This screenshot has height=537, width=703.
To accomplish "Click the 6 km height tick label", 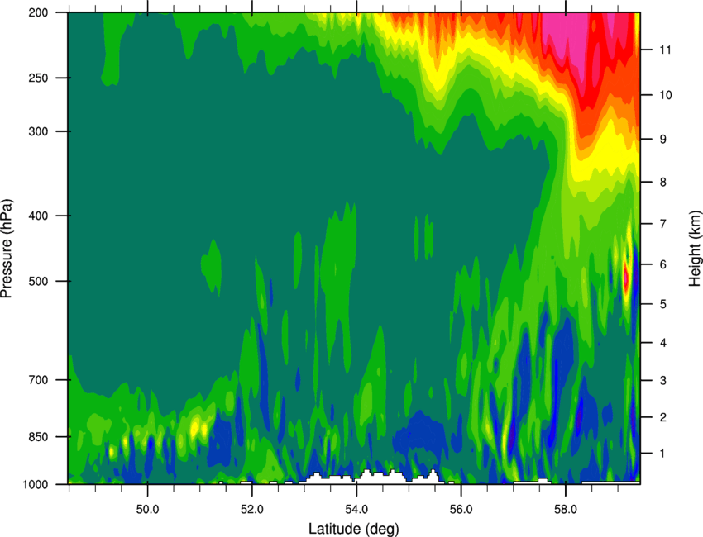I will click(663, 264).
